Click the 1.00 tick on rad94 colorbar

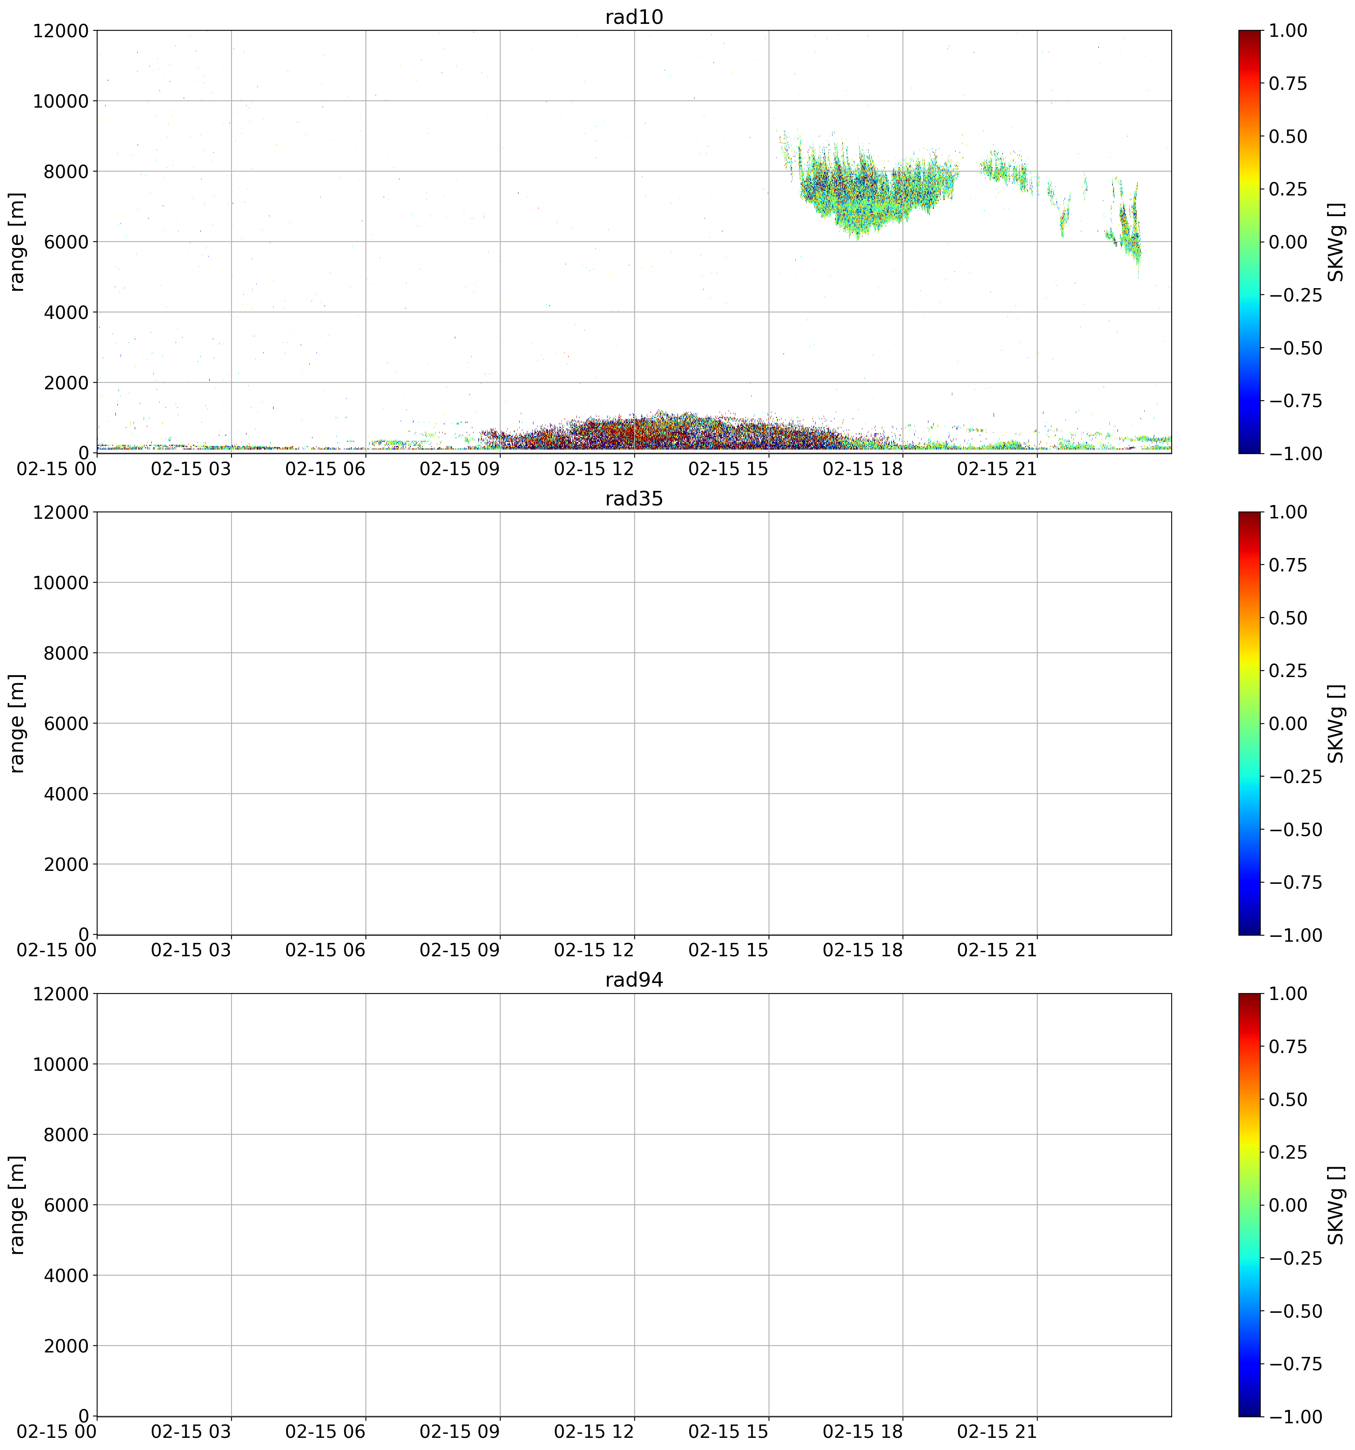[1288, 994]
